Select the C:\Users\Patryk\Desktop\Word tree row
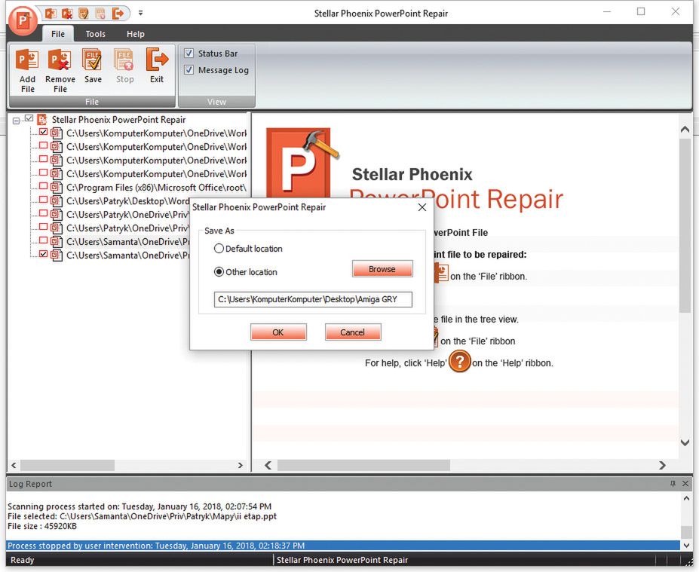This screenshot has width=699, height=572. click(x=127, y=201)
